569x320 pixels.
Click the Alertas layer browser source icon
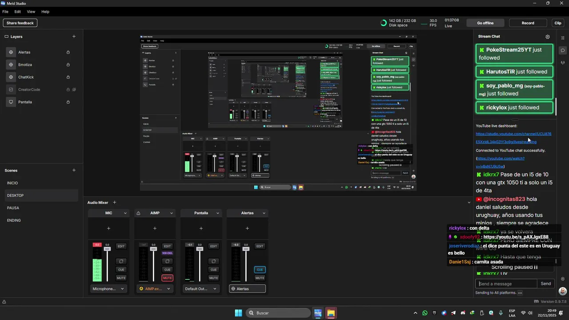(11, 52)
